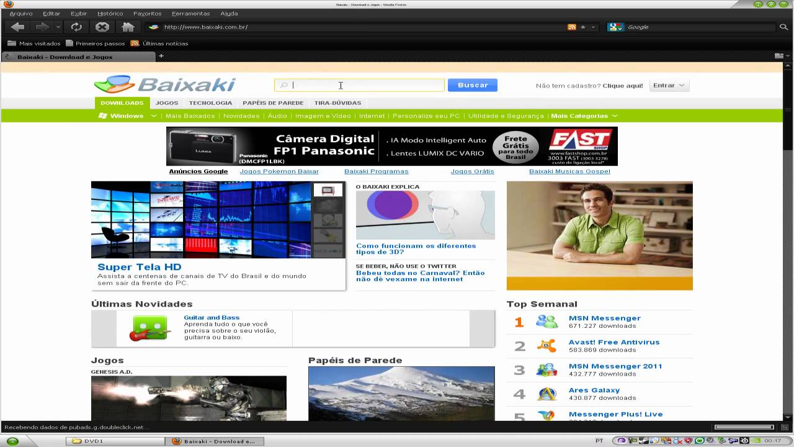
Task: Select the PAPÉIS DE PAREDE site tab
Action: tap(273, 103)
